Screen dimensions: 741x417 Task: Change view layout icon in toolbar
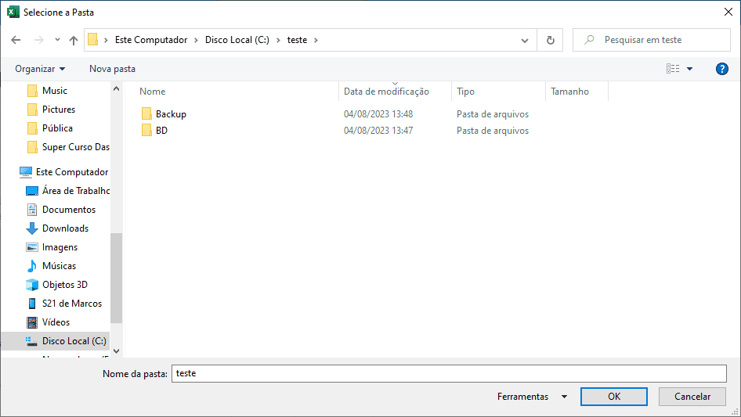(673, 69)
